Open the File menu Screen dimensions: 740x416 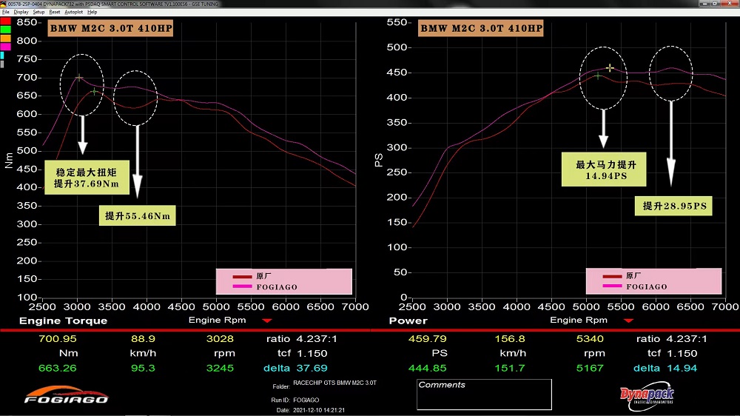click(6, 12)
